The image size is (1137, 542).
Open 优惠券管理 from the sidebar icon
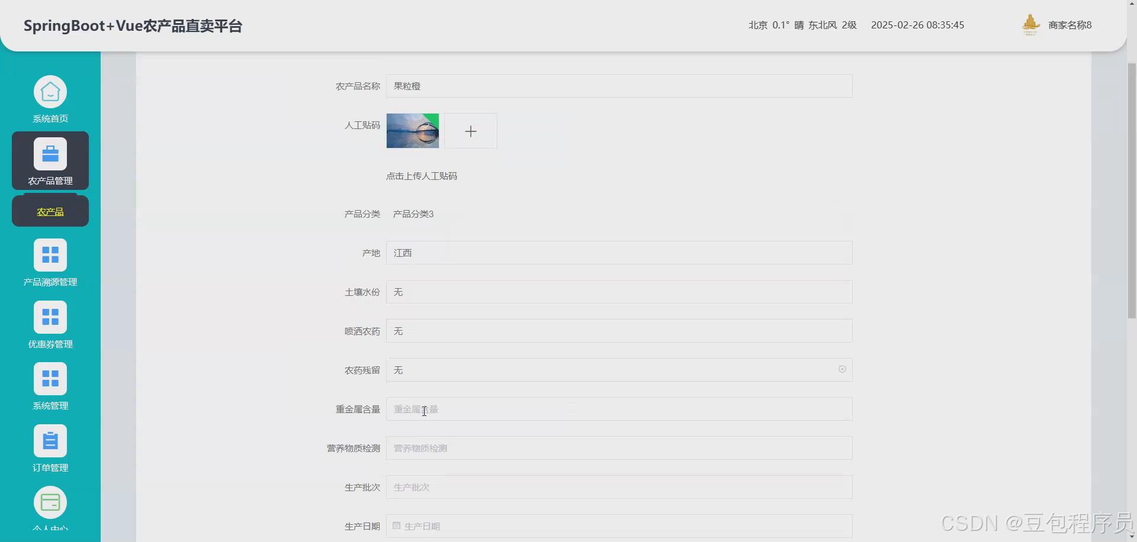point(50,317)
